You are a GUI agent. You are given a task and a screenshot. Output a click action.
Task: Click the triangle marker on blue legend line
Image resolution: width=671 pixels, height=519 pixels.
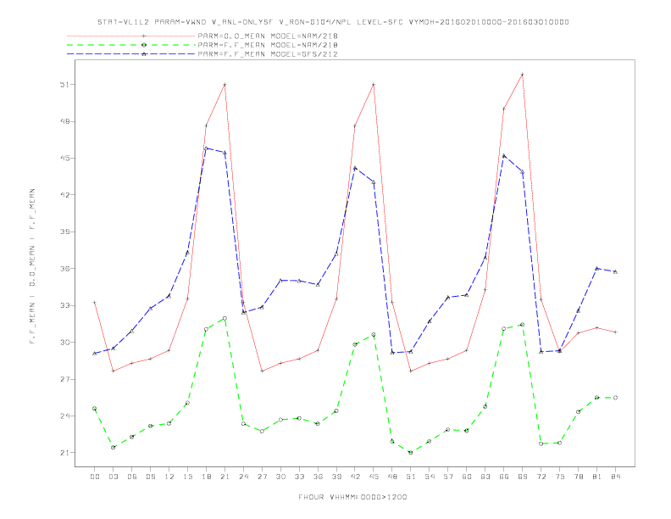click(x=144, y=54)
